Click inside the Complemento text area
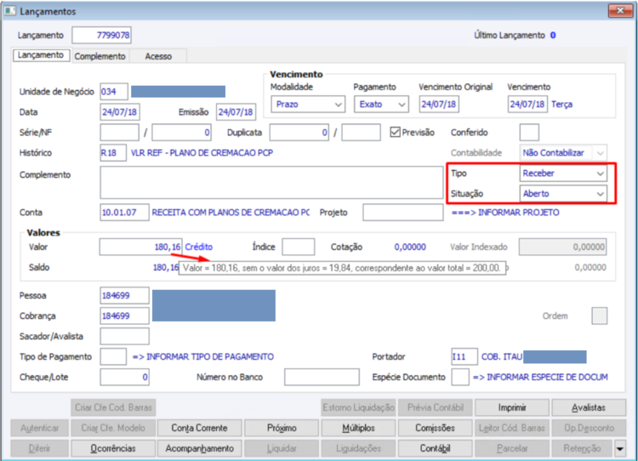 271,182
